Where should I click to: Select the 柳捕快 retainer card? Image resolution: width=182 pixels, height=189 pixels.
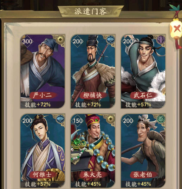click(x=93, y=71)
